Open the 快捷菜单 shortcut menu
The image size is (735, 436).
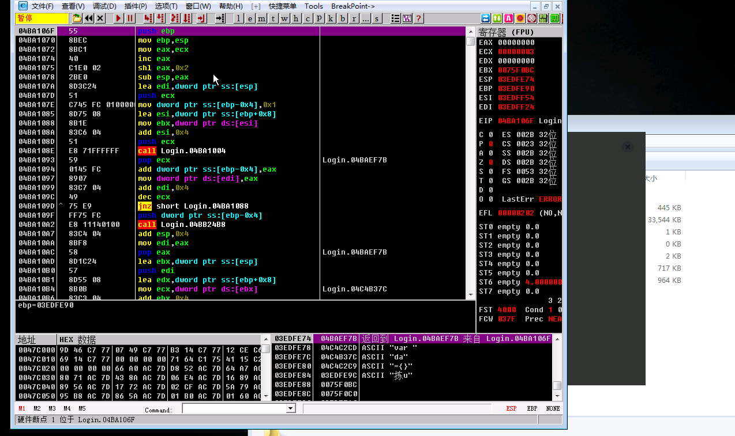(x=283, y=6)
